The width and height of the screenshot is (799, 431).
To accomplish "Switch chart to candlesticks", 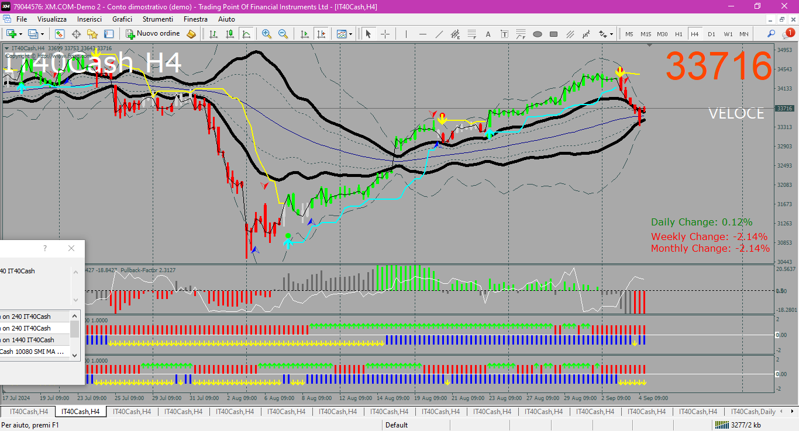I will click(230, 34).
